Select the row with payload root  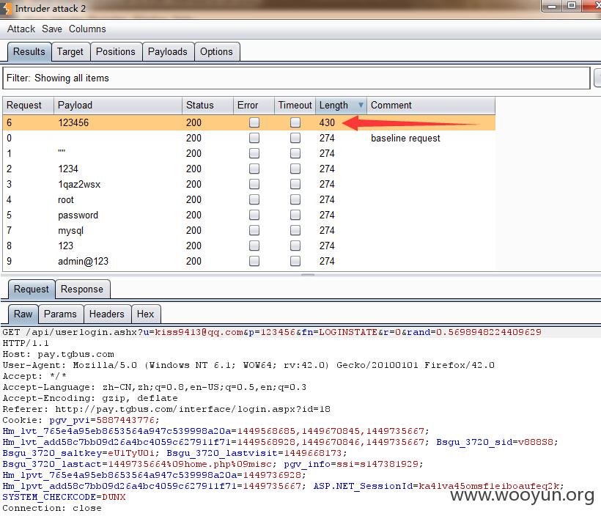click(x=249, y=199)
